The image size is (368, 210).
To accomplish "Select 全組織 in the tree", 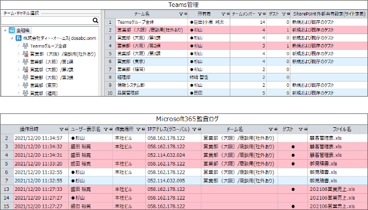I will click(x=23, y=30).
